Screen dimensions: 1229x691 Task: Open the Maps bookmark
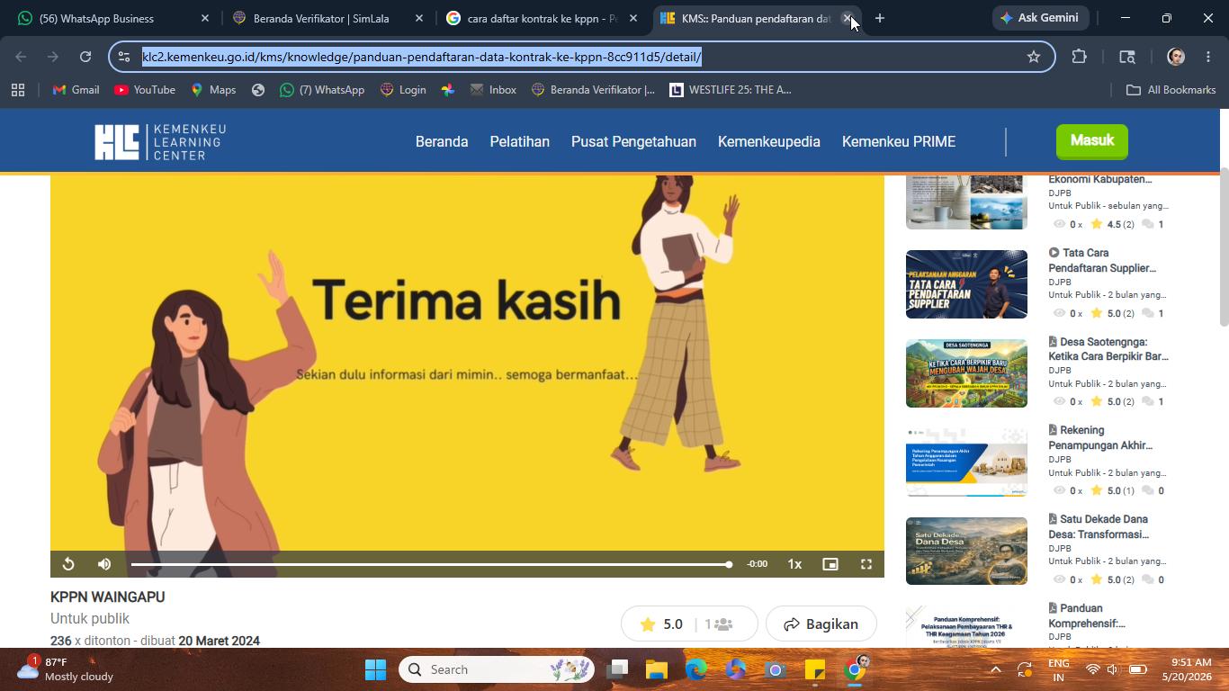(x=213, y=90)
